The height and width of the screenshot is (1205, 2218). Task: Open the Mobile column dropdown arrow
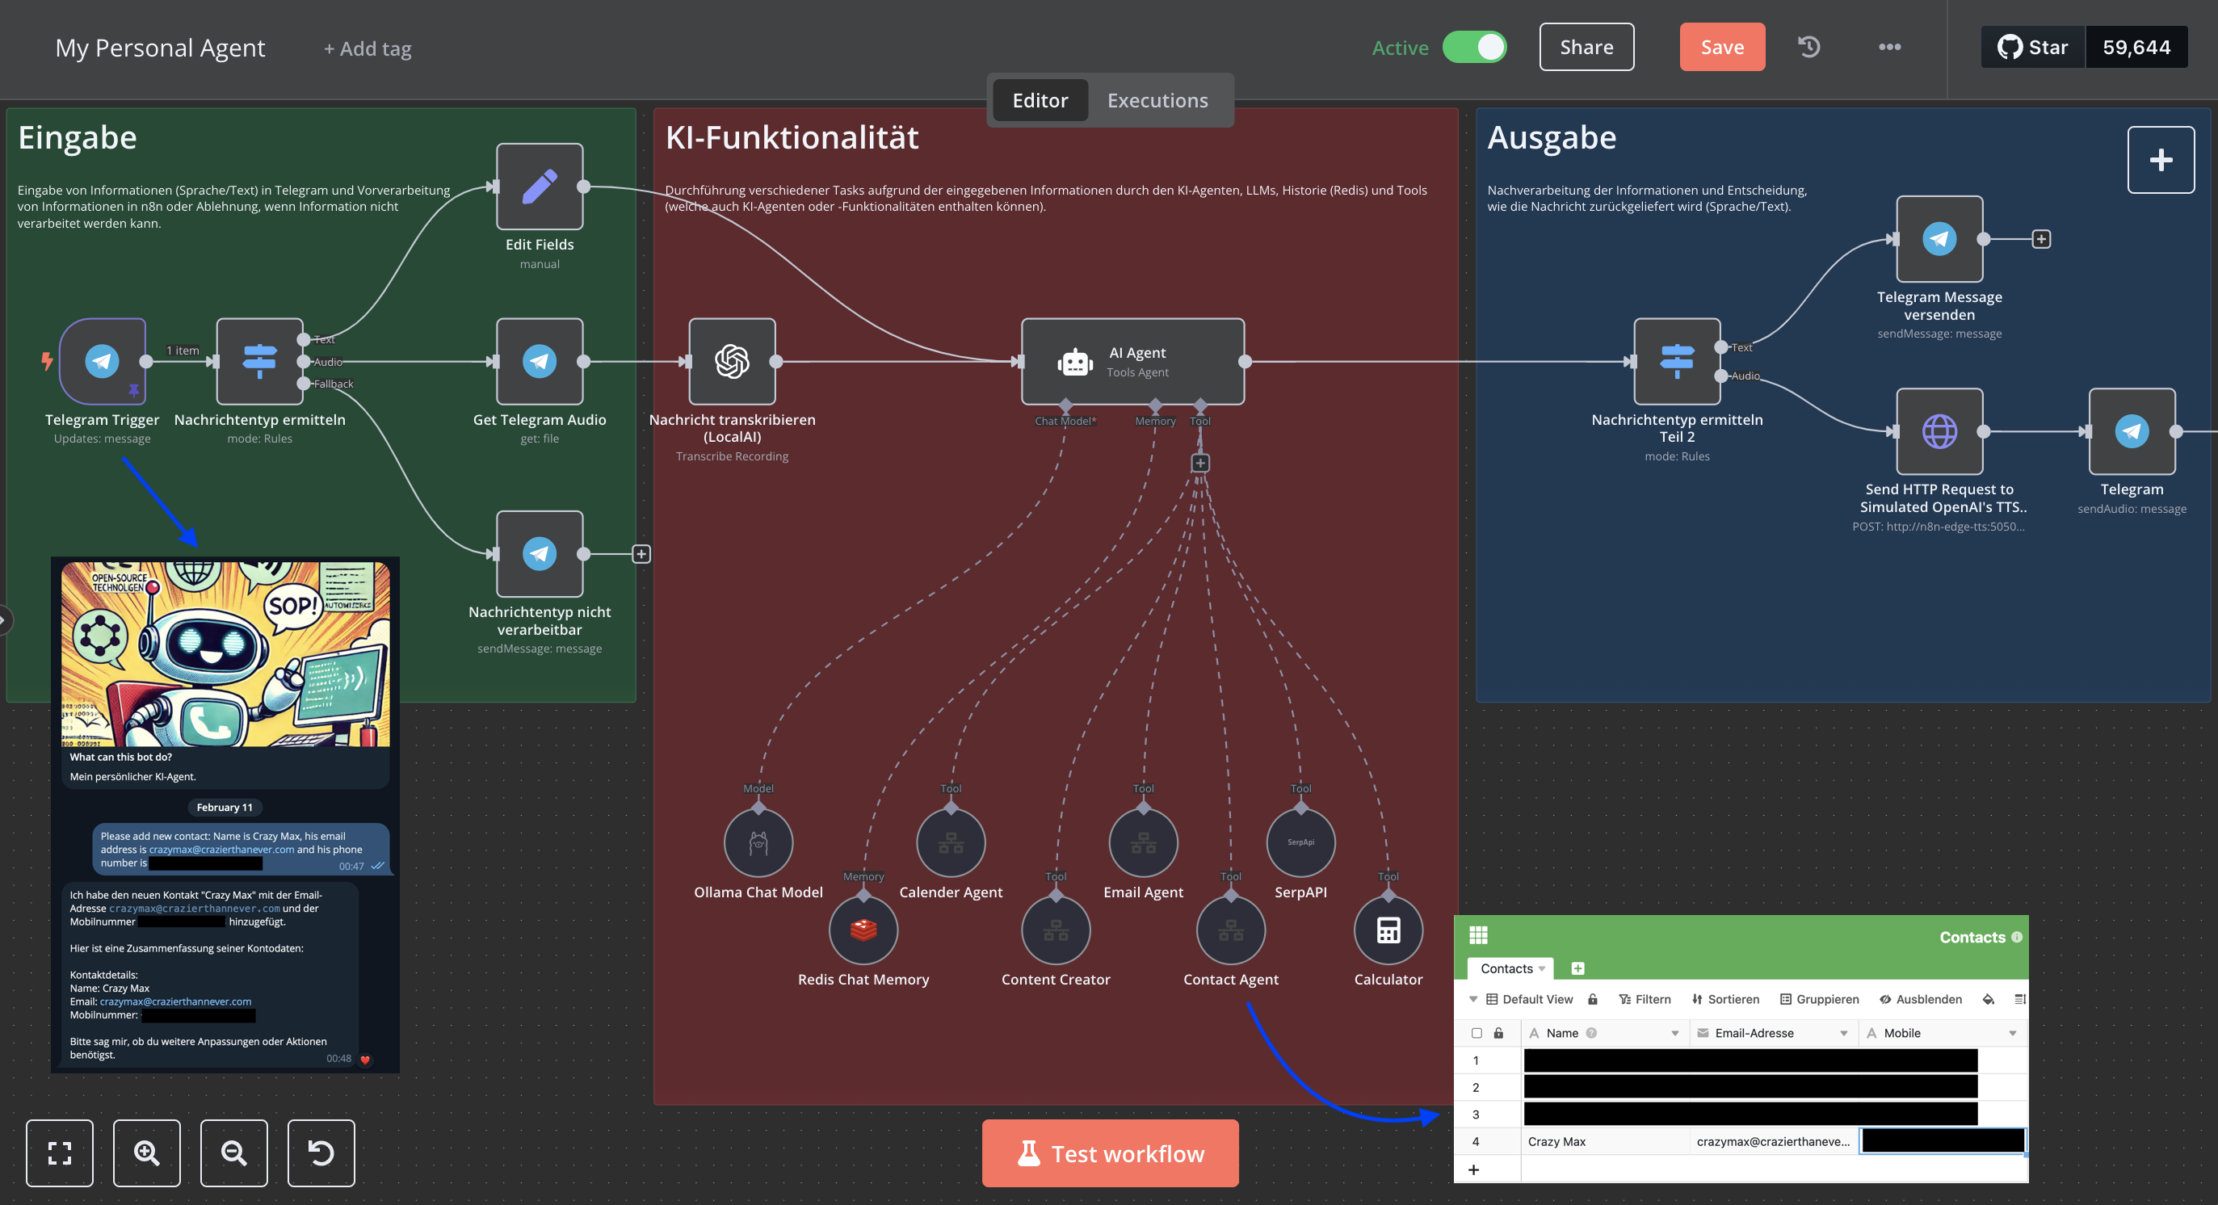[2012, 1033]
